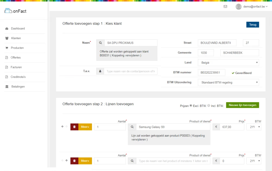
Task: Open demo@onfact.be user account menu
Action: pyautogui.click(x=250, y=7)
